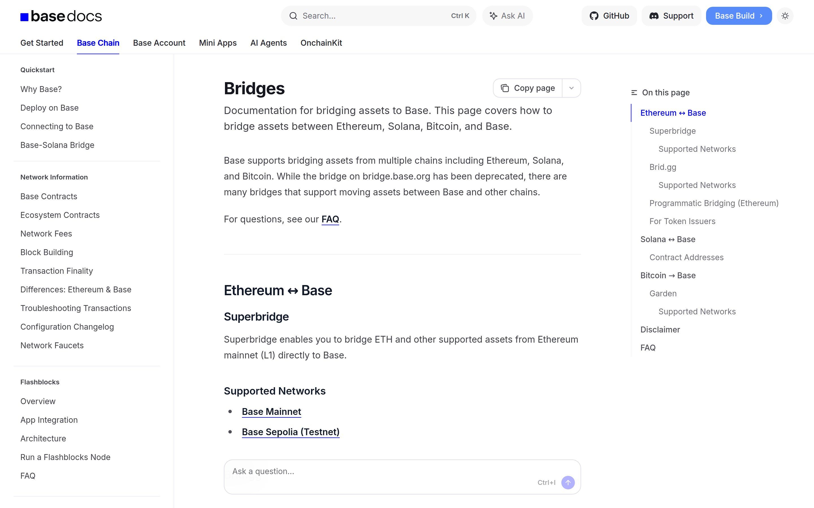Open the Mini Apps section
814x508 pixels.
218,43
